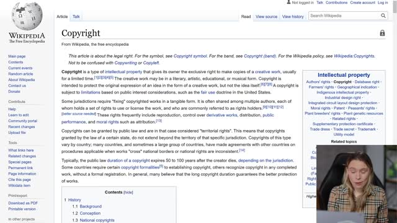
Task: Open sidebar Contents link
Action: coord(16,62)
